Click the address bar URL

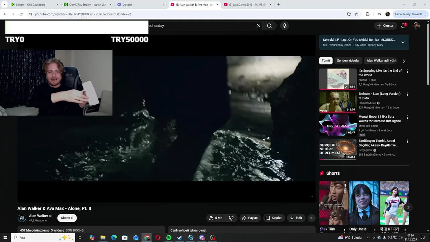(x=83, y=14)
